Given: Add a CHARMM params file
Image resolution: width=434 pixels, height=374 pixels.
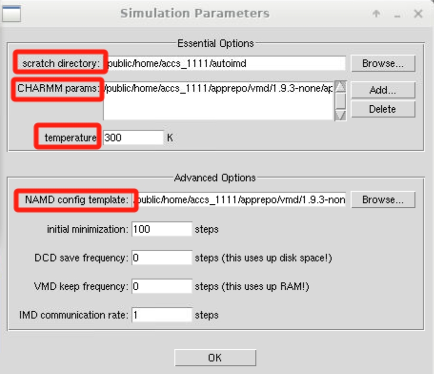Looking at the screenshot, I should tap(383, 90).
